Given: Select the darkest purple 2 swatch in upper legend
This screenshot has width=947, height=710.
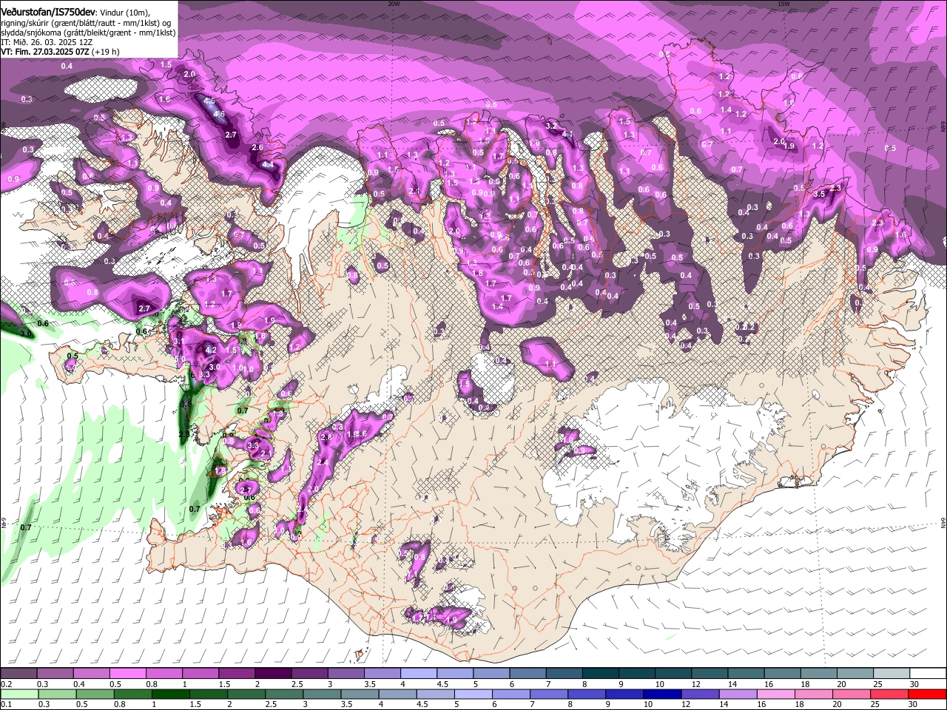Looking at the screenshot, I should point(272,673).
